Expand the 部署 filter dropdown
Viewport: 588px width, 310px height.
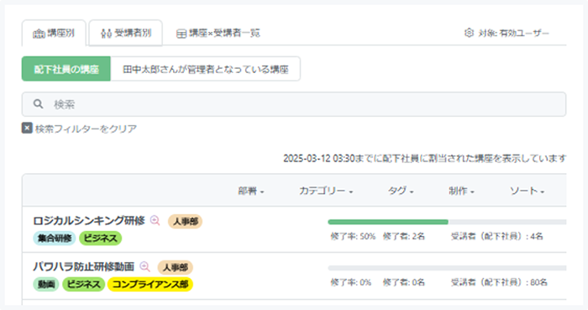tap(251, 192)
